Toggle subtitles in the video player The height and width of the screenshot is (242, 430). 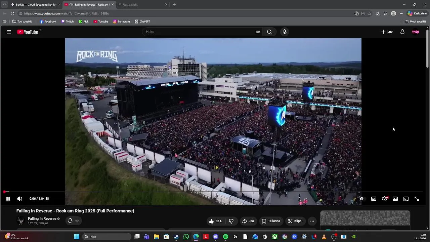coord(374,199)
